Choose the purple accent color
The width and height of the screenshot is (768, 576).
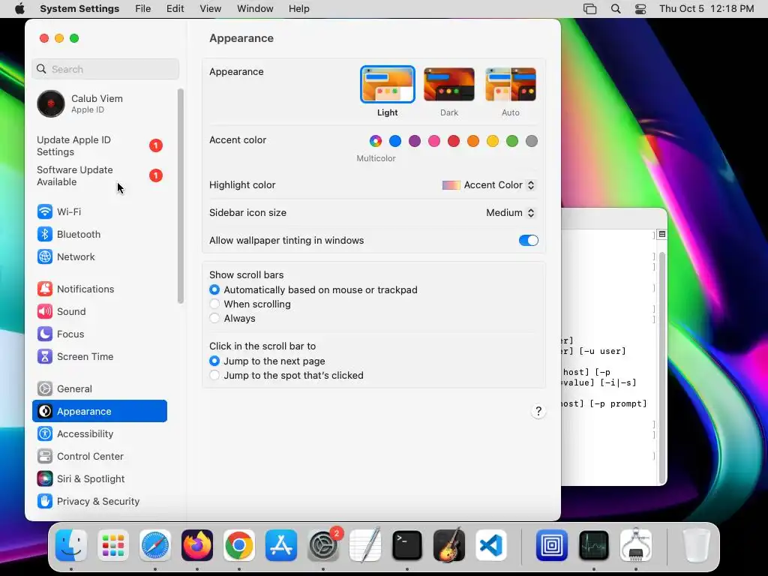[x=415, y=141]
